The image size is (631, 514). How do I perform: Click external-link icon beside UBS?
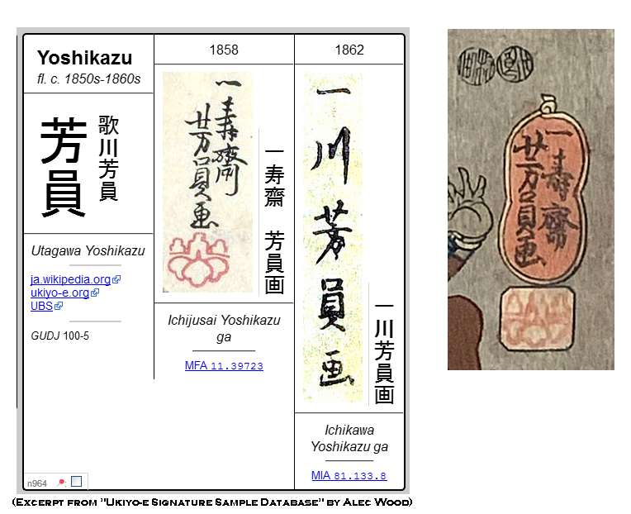pos(59,306)
